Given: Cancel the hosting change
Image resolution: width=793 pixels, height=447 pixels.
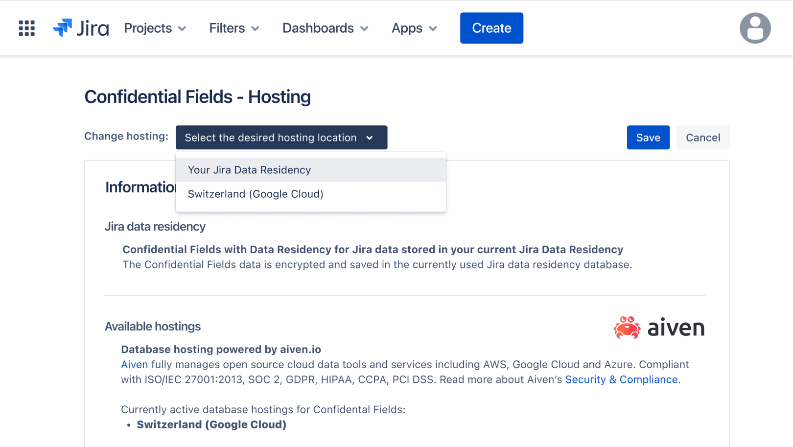Looking at the screenshot, I should pos(702,138).
